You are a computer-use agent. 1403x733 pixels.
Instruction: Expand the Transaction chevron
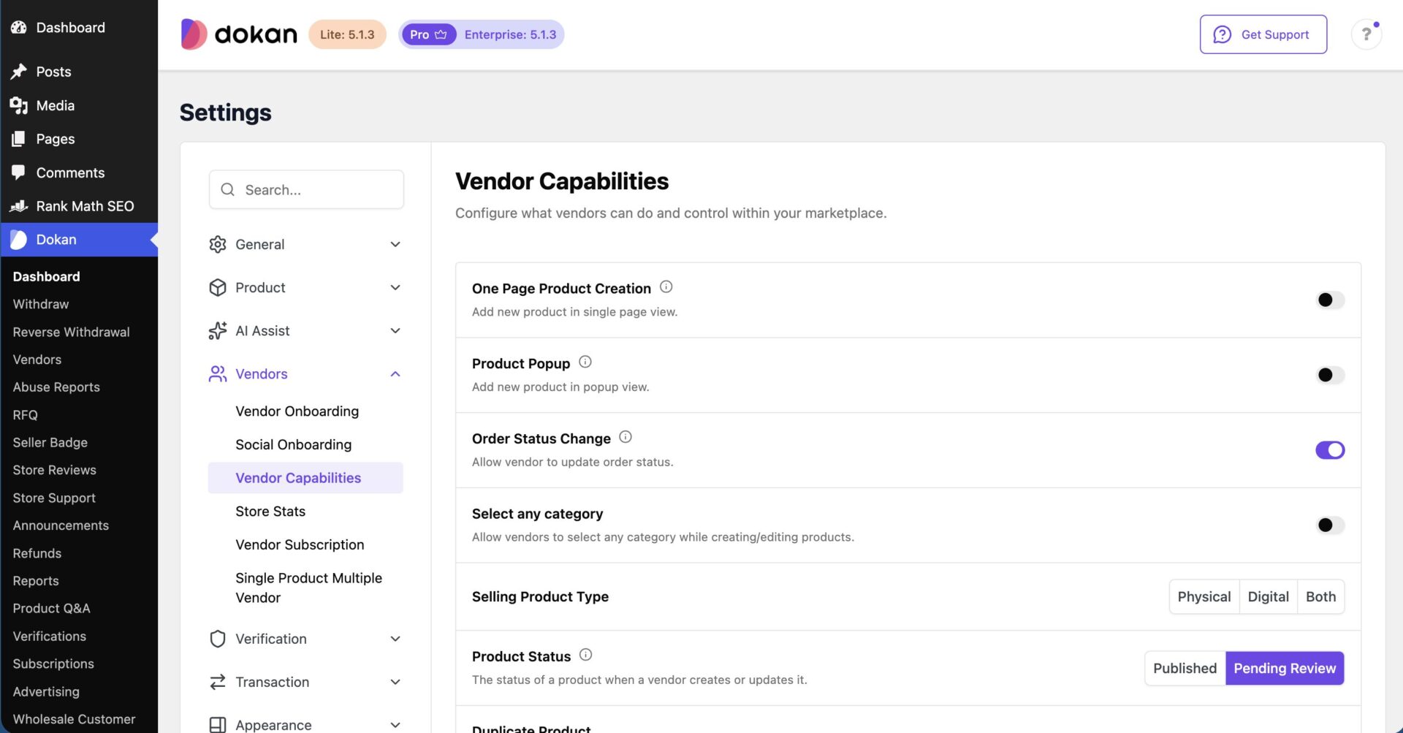pos(395,682)
